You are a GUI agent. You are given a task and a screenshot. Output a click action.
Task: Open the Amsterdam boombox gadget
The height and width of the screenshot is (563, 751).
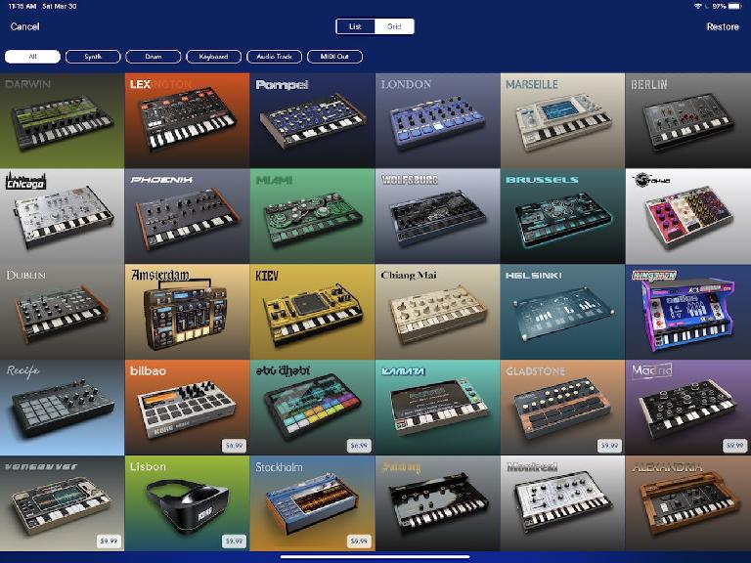click(x=188, y=312)
